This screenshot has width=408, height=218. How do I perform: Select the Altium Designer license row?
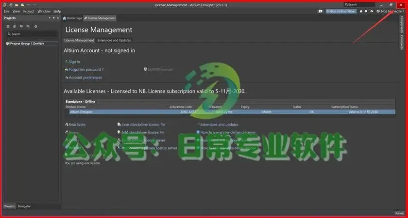232,112
